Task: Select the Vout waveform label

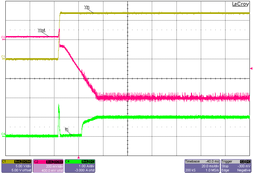Action: pos(41,30)
